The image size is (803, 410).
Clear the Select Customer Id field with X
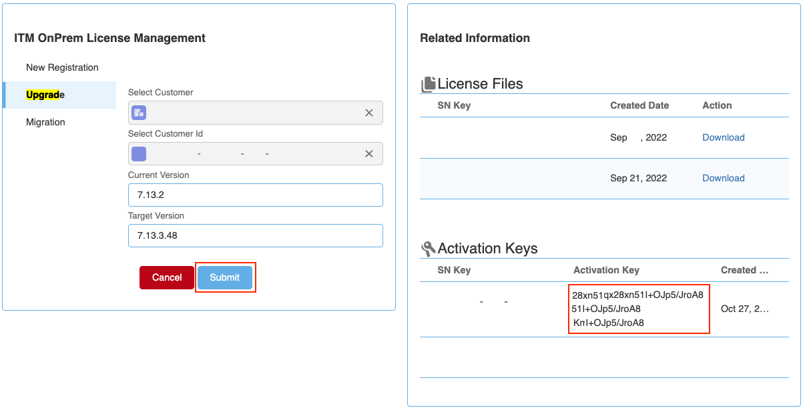368,154
